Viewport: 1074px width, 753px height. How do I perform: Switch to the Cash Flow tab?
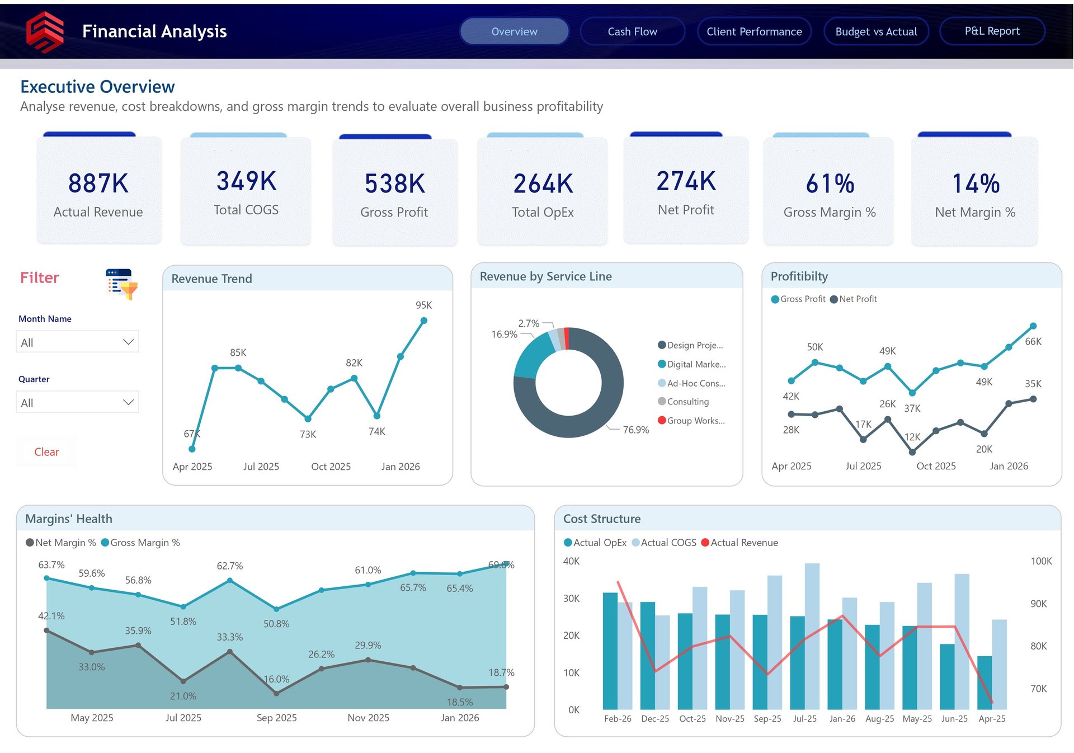click(632, 31)
